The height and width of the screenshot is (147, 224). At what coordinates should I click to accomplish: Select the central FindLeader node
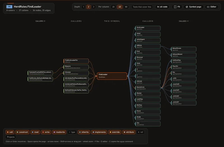112,76
